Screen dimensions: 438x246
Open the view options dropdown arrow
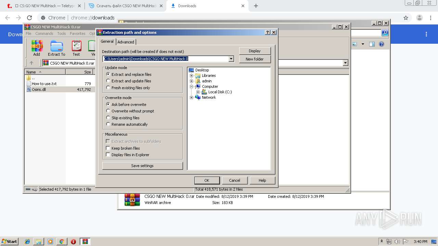363,44
